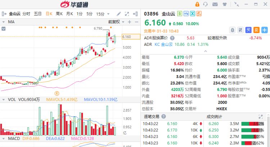This screenshot has width=270, height=147.
Task: Click the green dollar sign badge
Action: (x=180, y=13)
